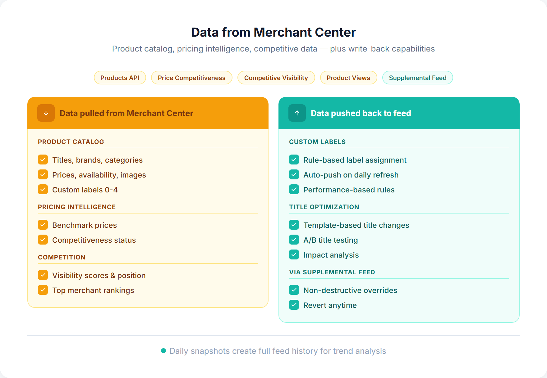Expand the TITLE OPTIMIZATION section
547x378 pixels.
[324, 207]
